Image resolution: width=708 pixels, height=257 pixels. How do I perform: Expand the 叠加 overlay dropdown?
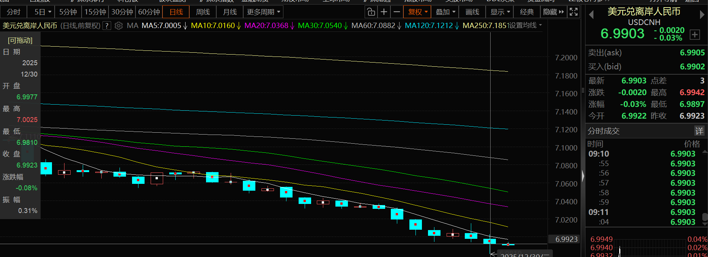[445, 12]
